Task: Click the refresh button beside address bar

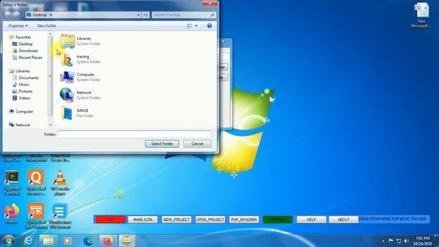Action: pos(145,15)
